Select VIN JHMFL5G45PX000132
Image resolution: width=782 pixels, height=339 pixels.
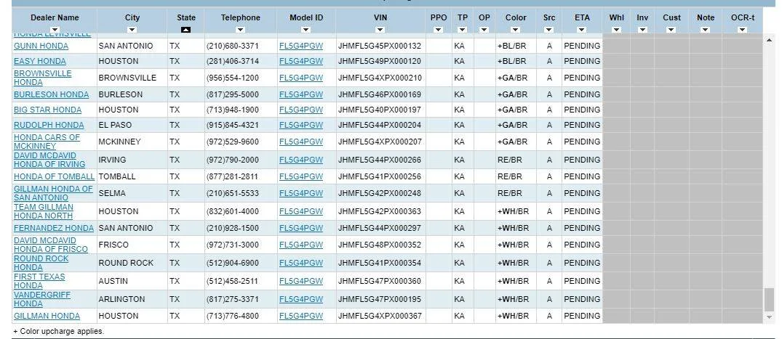pyautogui.click(x=380, y=46)
